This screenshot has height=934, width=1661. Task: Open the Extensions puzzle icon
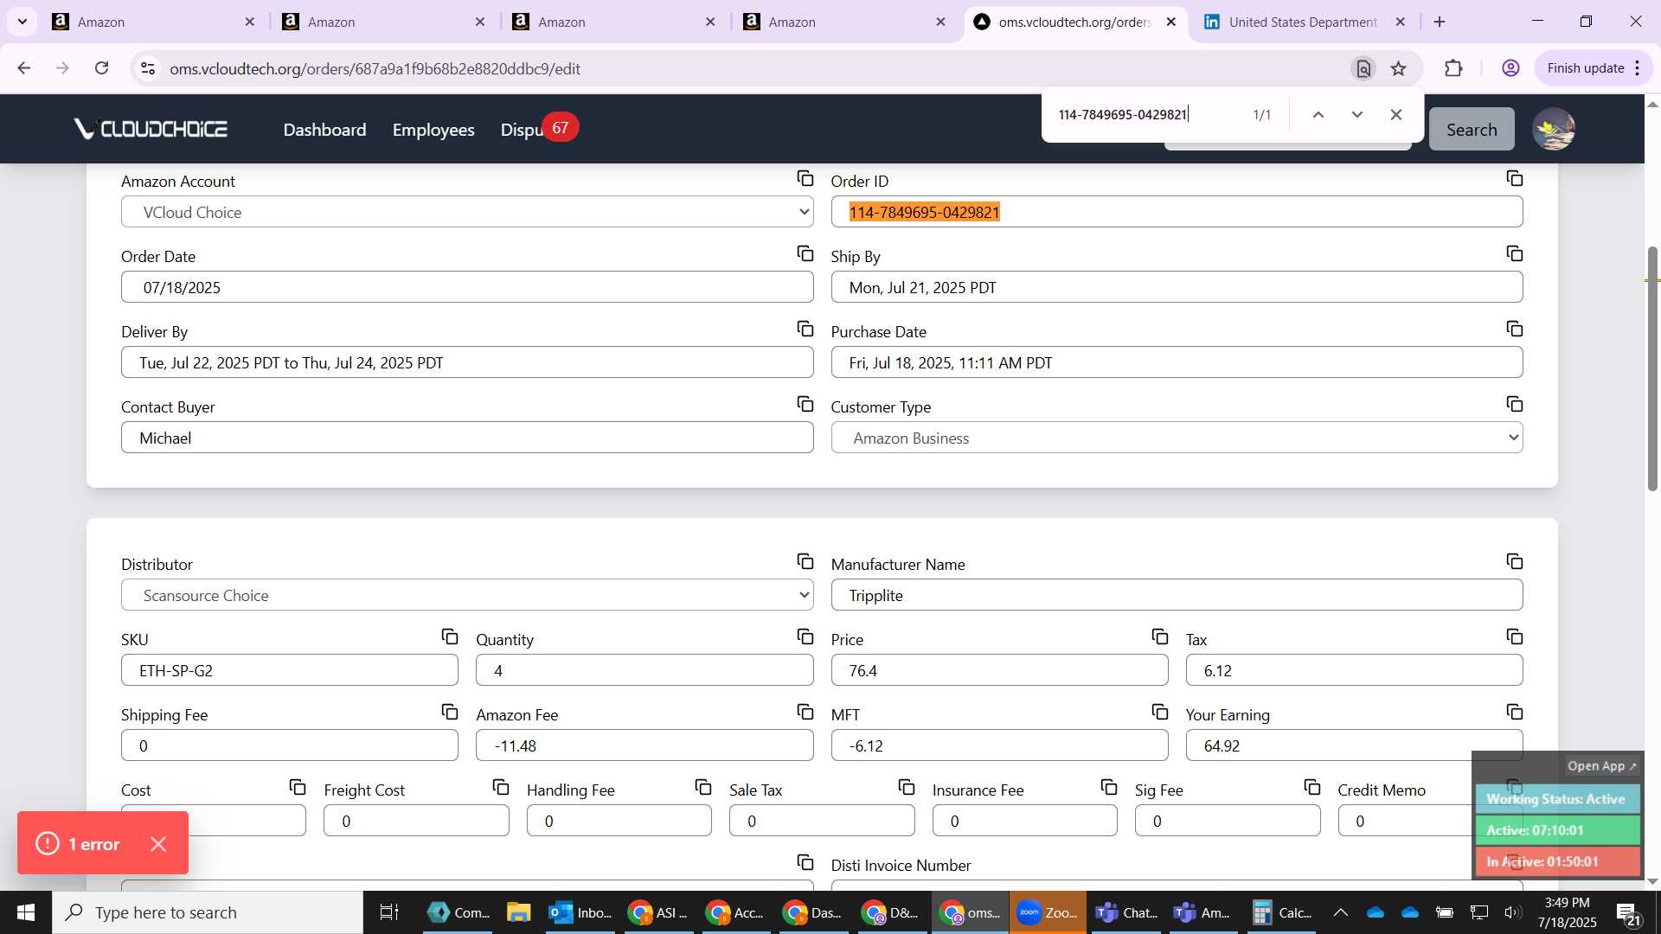1453,68
